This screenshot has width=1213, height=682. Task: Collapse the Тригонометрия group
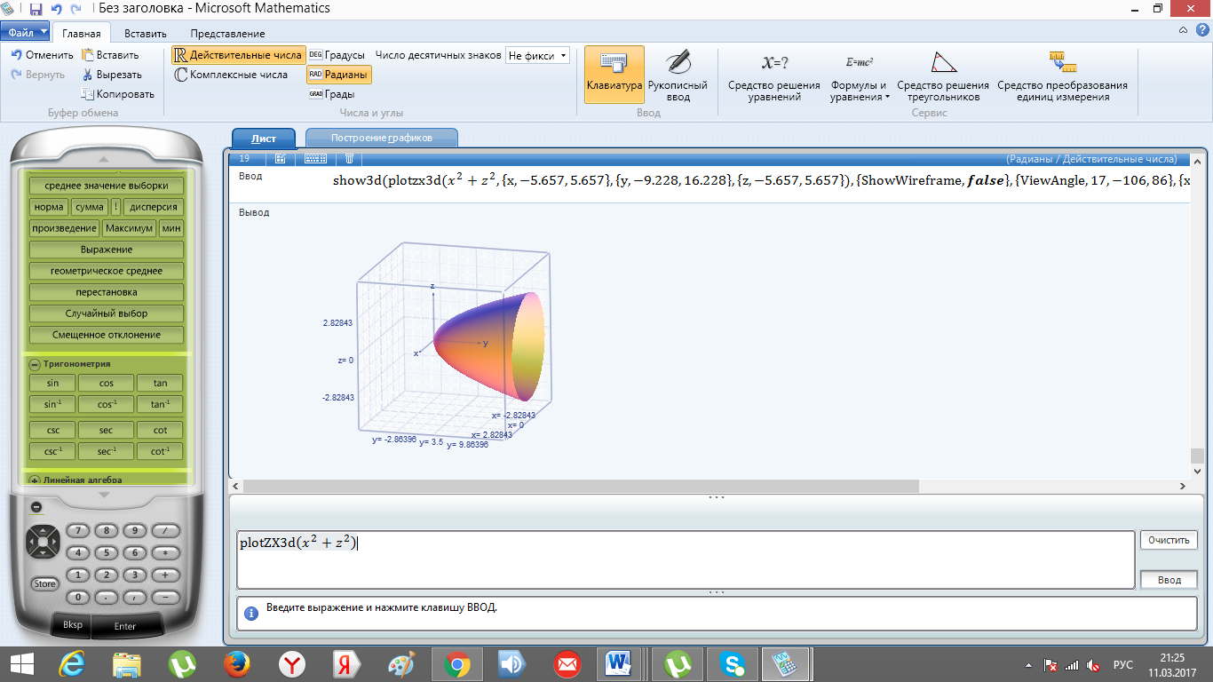pyautogui.click(x=35, y=364)
